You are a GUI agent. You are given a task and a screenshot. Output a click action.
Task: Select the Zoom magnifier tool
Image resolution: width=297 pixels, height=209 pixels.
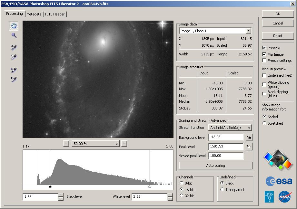point(14,35)
